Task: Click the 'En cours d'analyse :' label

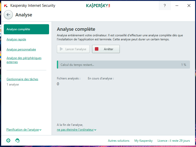Action: click(101, 78)
